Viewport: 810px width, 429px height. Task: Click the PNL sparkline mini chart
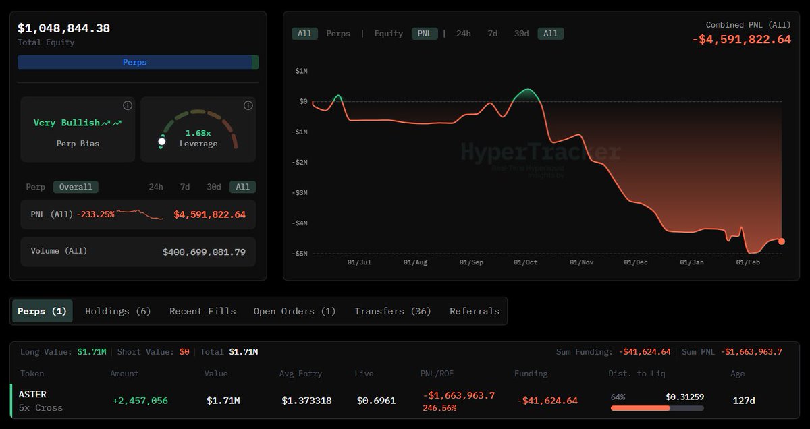140,214
